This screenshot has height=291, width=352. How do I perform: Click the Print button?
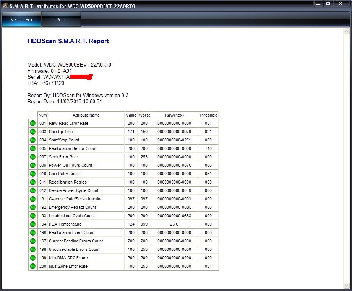click(x=61, y=20)
